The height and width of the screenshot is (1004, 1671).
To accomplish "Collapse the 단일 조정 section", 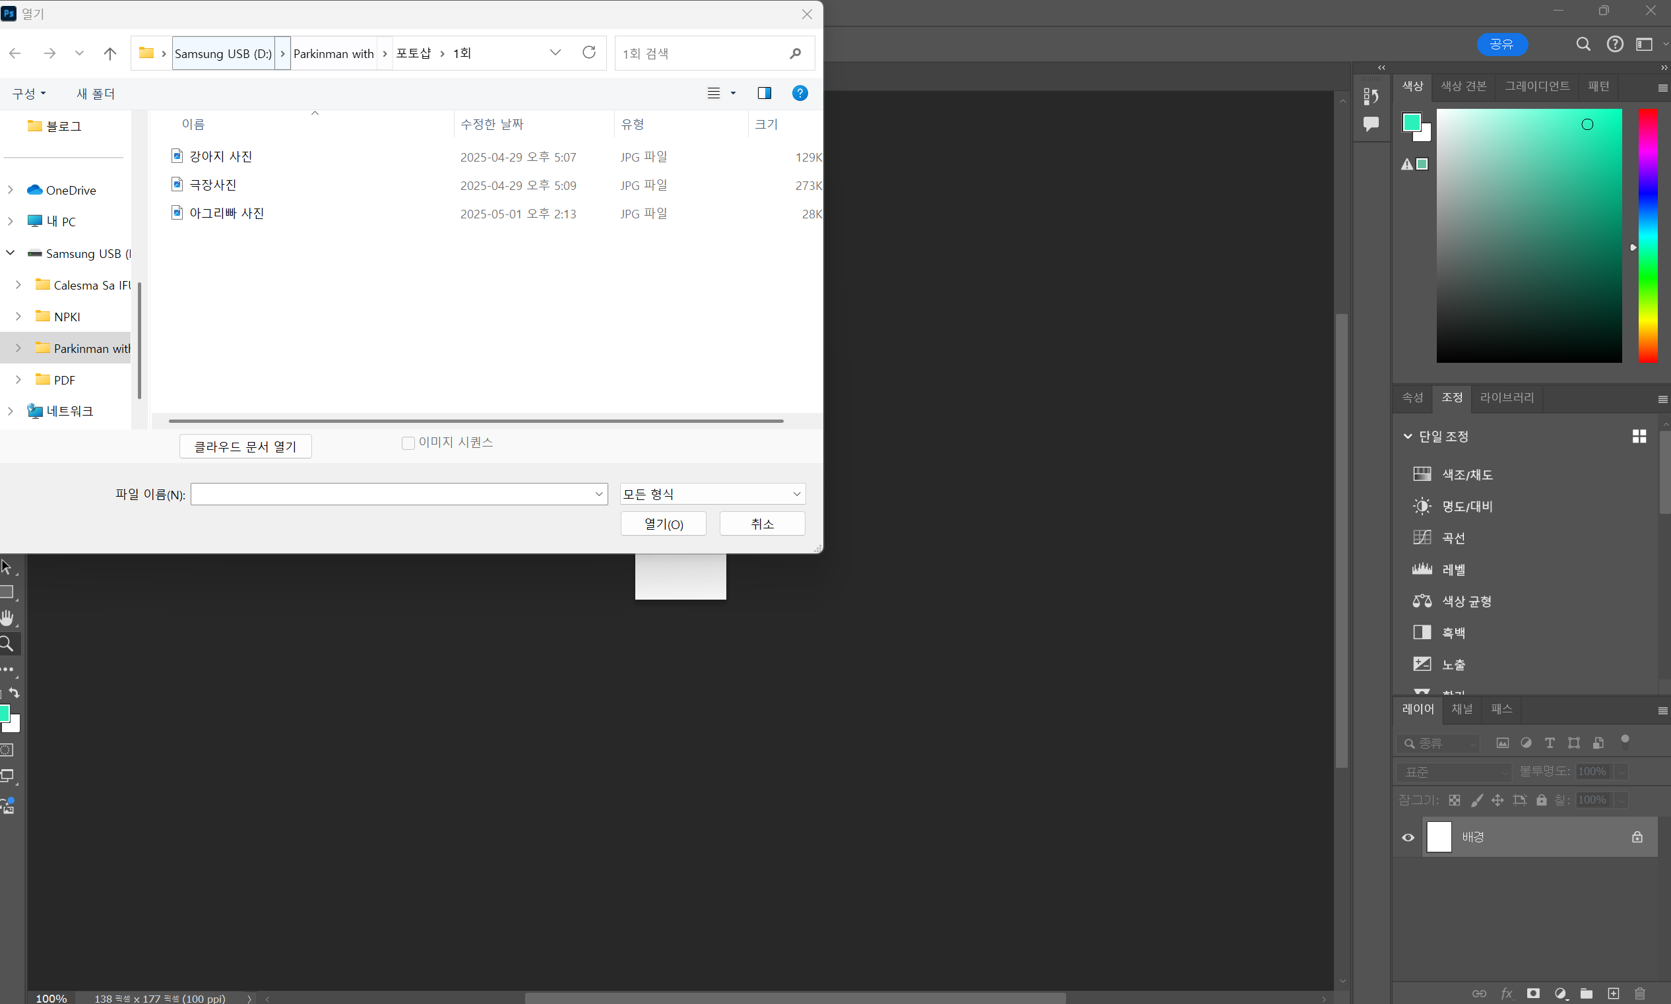I will click(x=1408, y=437).
